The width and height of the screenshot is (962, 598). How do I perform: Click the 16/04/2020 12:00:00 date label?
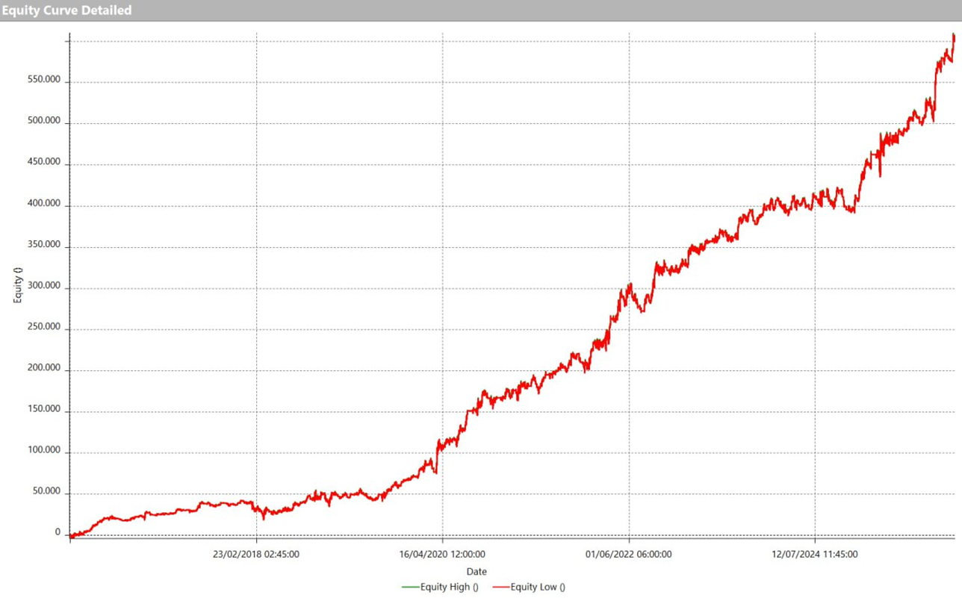tap(442, 554)
